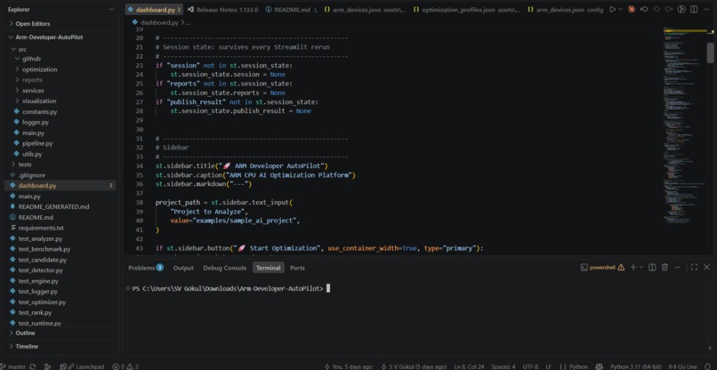
Task: Open the run options dropdown arrow beside play
Action: click(x=620, y=9)
